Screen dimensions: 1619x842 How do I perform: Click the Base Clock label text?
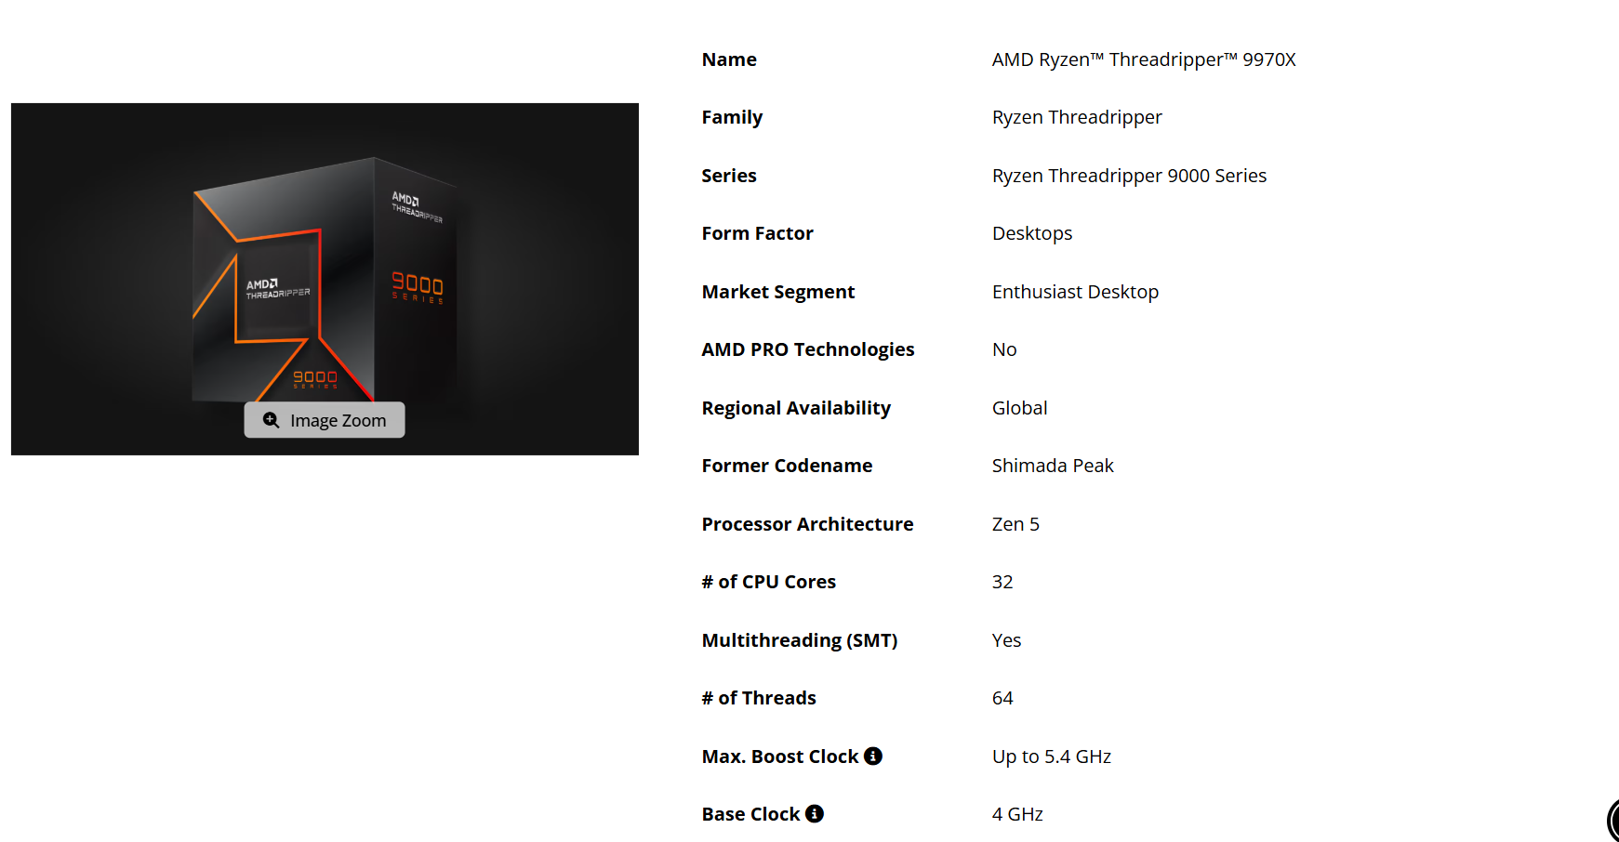coord(750,814)
